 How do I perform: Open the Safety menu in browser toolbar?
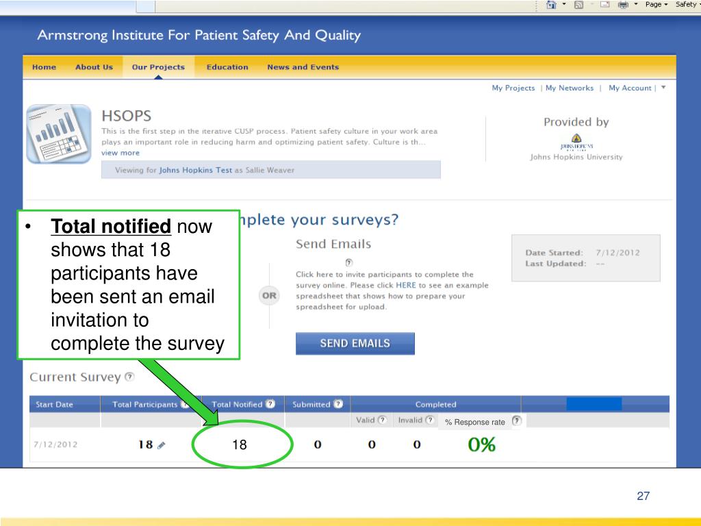click(x=687, y=5)
